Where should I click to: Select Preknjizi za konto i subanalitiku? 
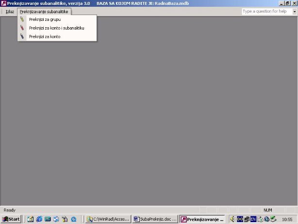point(56,28)
